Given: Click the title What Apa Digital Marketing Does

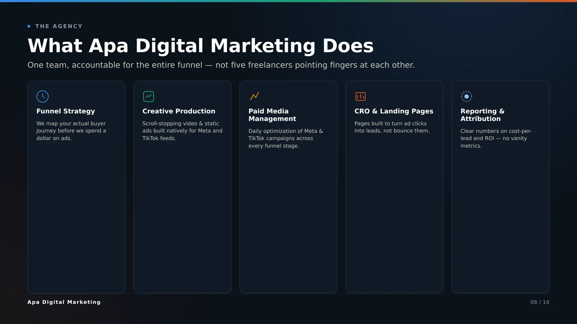Looking at the screenshot, I should 201,46.
